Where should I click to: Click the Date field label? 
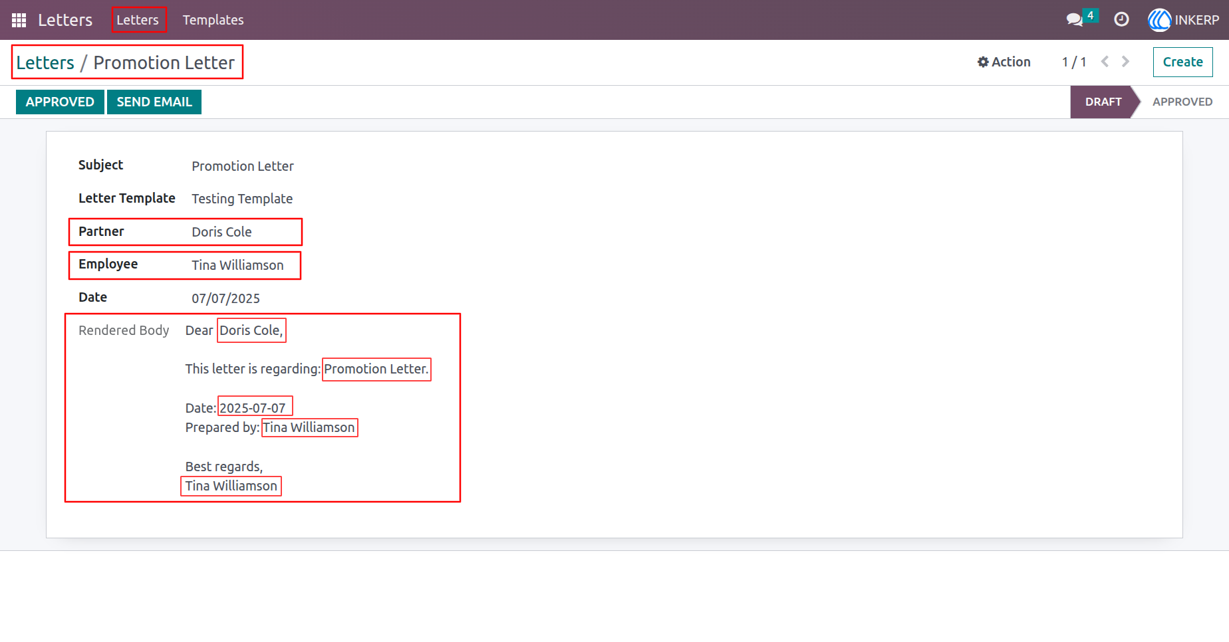(92, 297)
